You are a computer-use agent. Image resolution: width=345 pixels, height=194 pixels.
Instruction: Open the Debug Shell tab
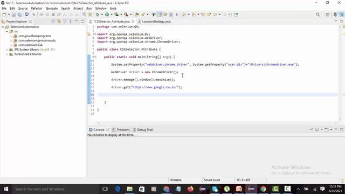click(x=143, y=130)
